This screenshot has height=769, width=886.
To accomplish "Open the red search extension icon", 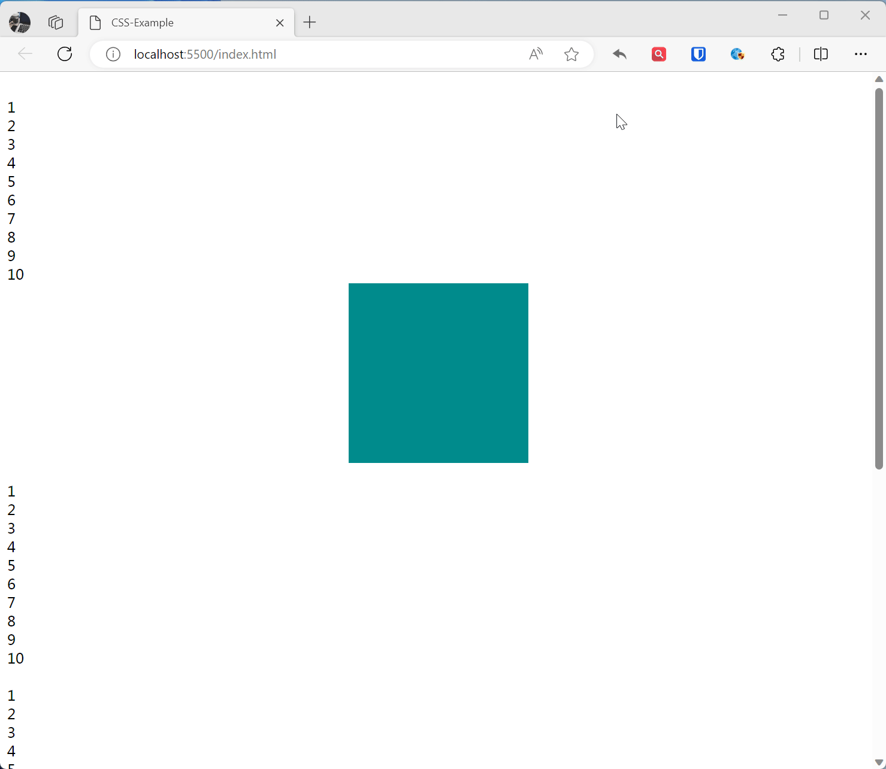I will 659,55.
